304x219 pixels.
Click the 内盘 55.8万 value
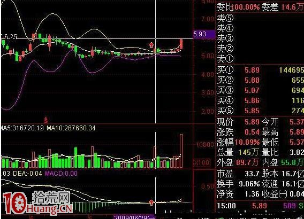292,162
